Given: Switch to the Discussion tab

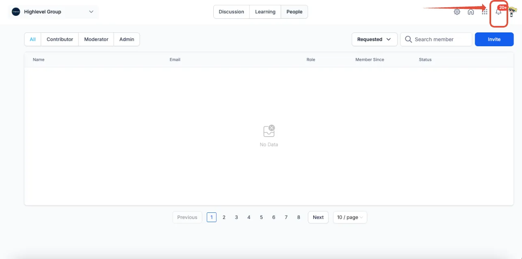Looking at the screenshot, I should pos(231,12).
